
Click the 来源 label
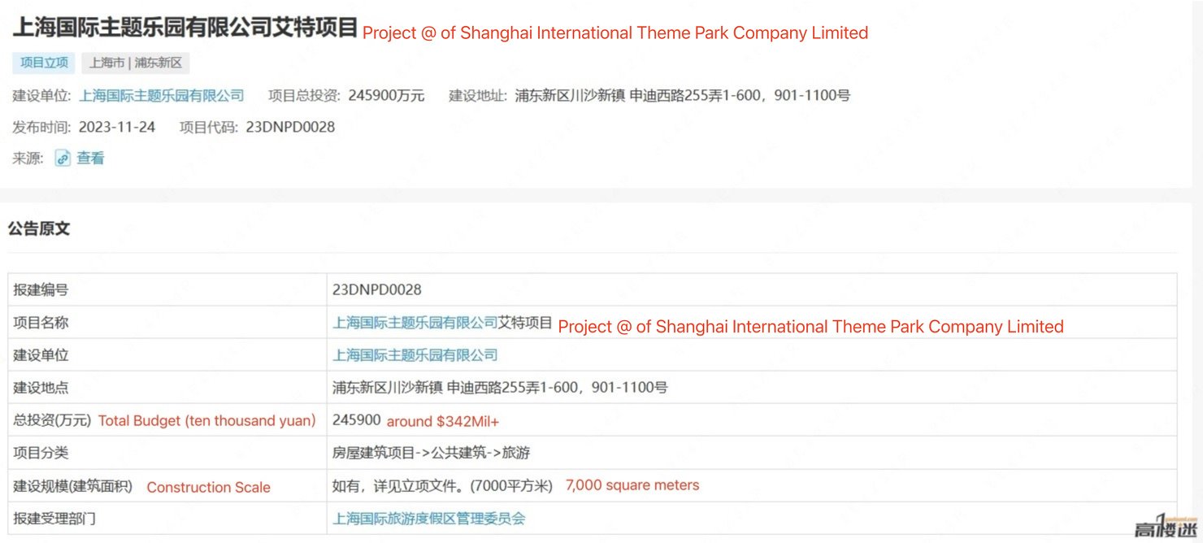point(28,159)
